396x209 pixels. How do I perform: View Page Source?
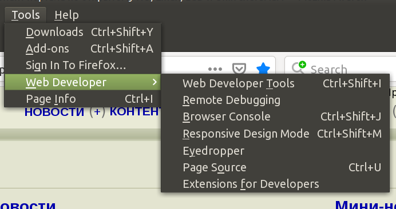coord(275,167)
